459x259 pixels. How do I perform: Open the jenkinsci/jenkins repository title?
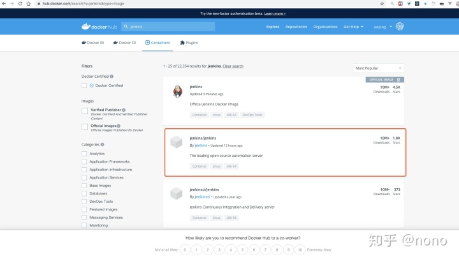tap(205, 189)
